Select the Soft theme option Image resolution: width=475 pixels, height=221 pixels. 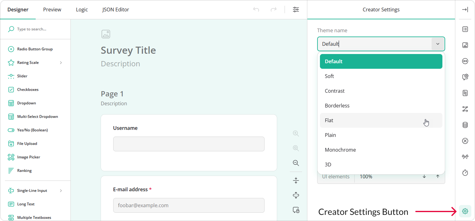coord(381,76)
